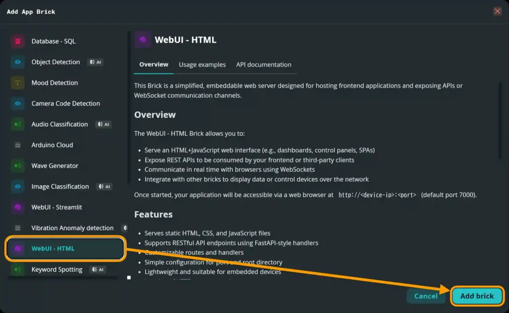This screenshot has width=509, height=313.
Task: Select Image Classification brick in sidebar
Action: tap(60, 187)
